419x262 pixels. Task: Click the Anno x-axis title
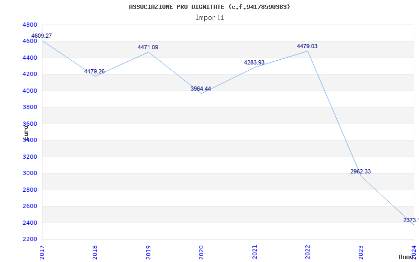407,257
